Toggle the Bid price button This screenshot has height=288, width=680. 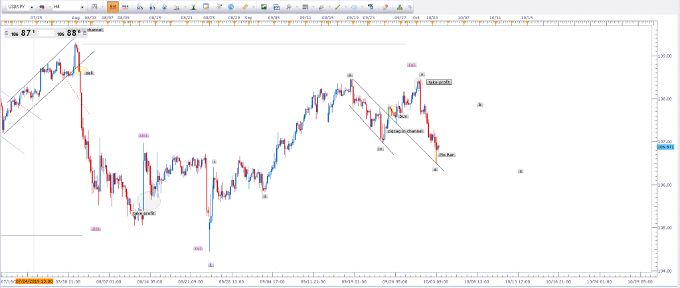(113, 7)
